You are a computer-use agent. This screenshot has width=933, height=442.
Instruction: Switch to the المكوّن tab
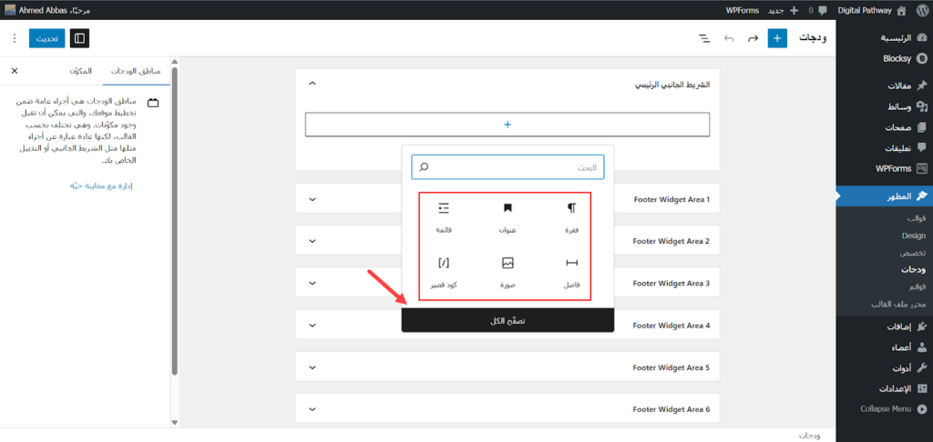click(x=79, y=71)
